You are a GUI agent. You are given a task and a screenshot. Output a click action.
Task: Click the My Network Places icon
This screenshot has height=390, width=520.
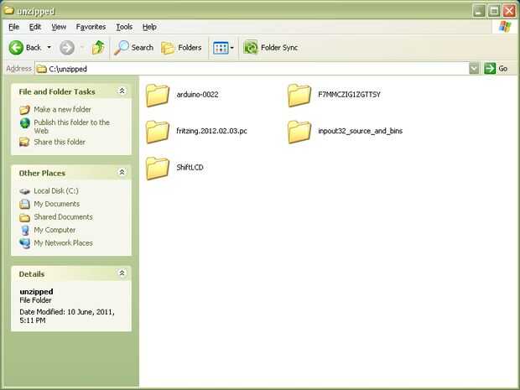point(25,243)
